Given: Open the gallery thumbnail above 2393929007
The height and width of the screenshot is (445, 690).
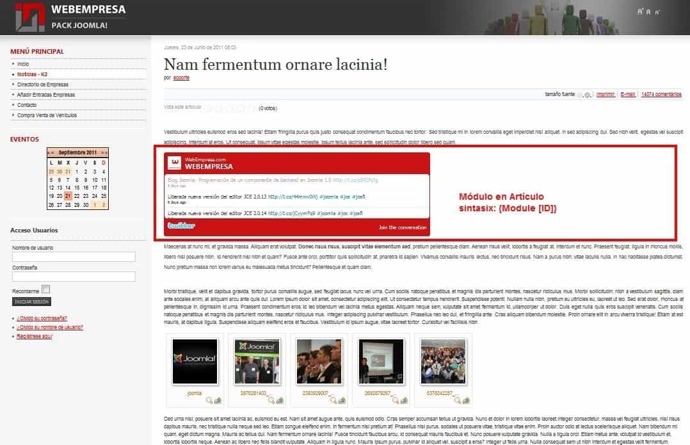Looking at the screenshot, I should tap(319, 361).
